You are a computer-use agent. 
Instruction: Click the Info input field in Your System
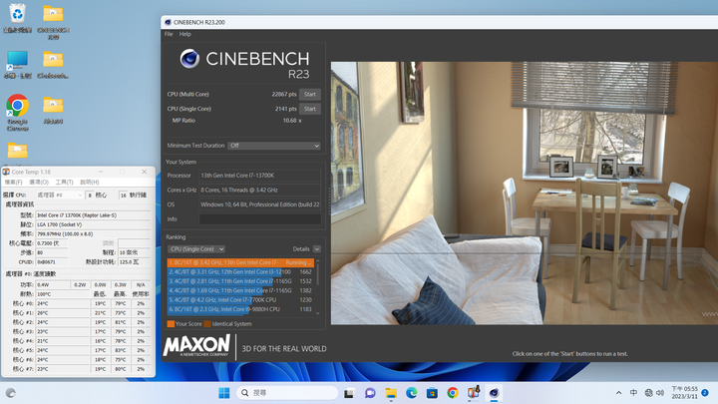coord(259,218)
